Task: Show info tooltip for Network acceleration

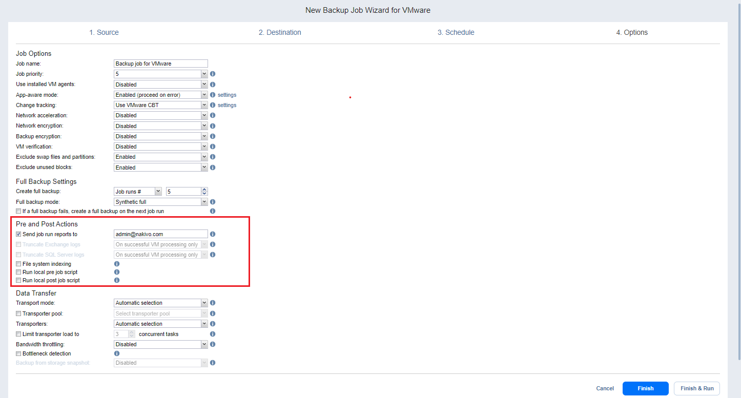Action: pyautogui.click(x=213, y=115)
